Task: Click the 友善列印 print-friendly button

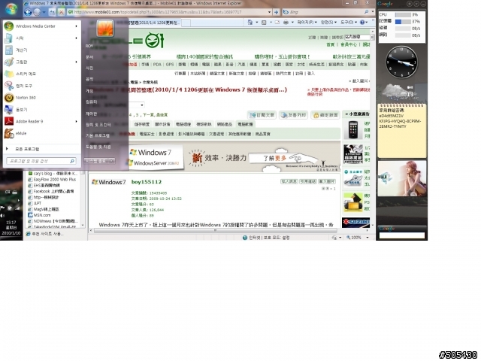Action: point(294,115)
